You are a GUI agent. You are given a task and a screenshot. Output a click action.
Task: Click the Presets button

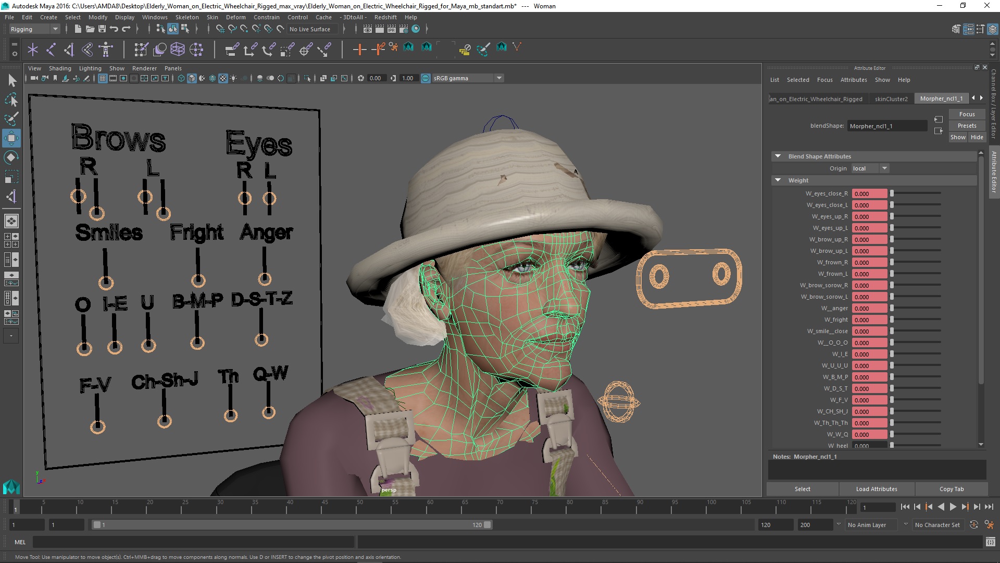pos(967,126)
